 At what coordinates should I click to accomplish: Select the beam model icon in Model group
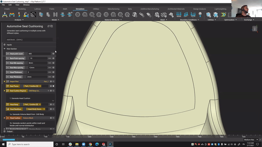55,15
